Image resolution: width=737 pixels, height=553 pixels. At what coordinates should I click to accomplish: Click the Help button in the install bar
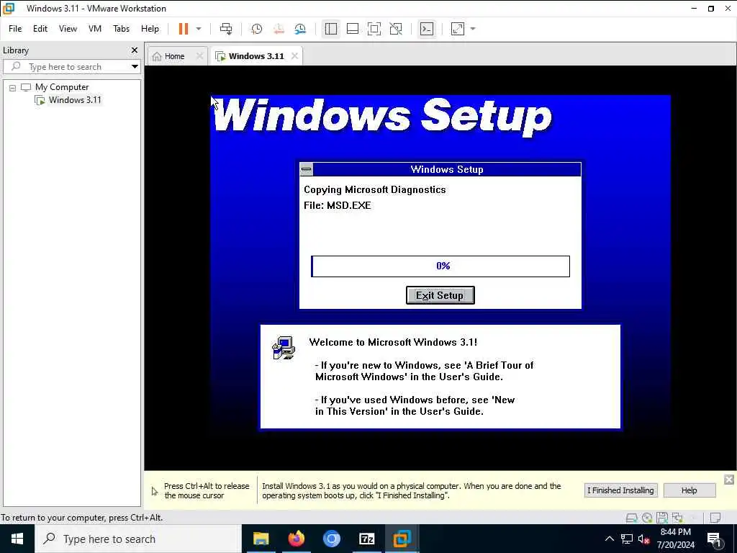pyautogui.click(x=689, y=490)
